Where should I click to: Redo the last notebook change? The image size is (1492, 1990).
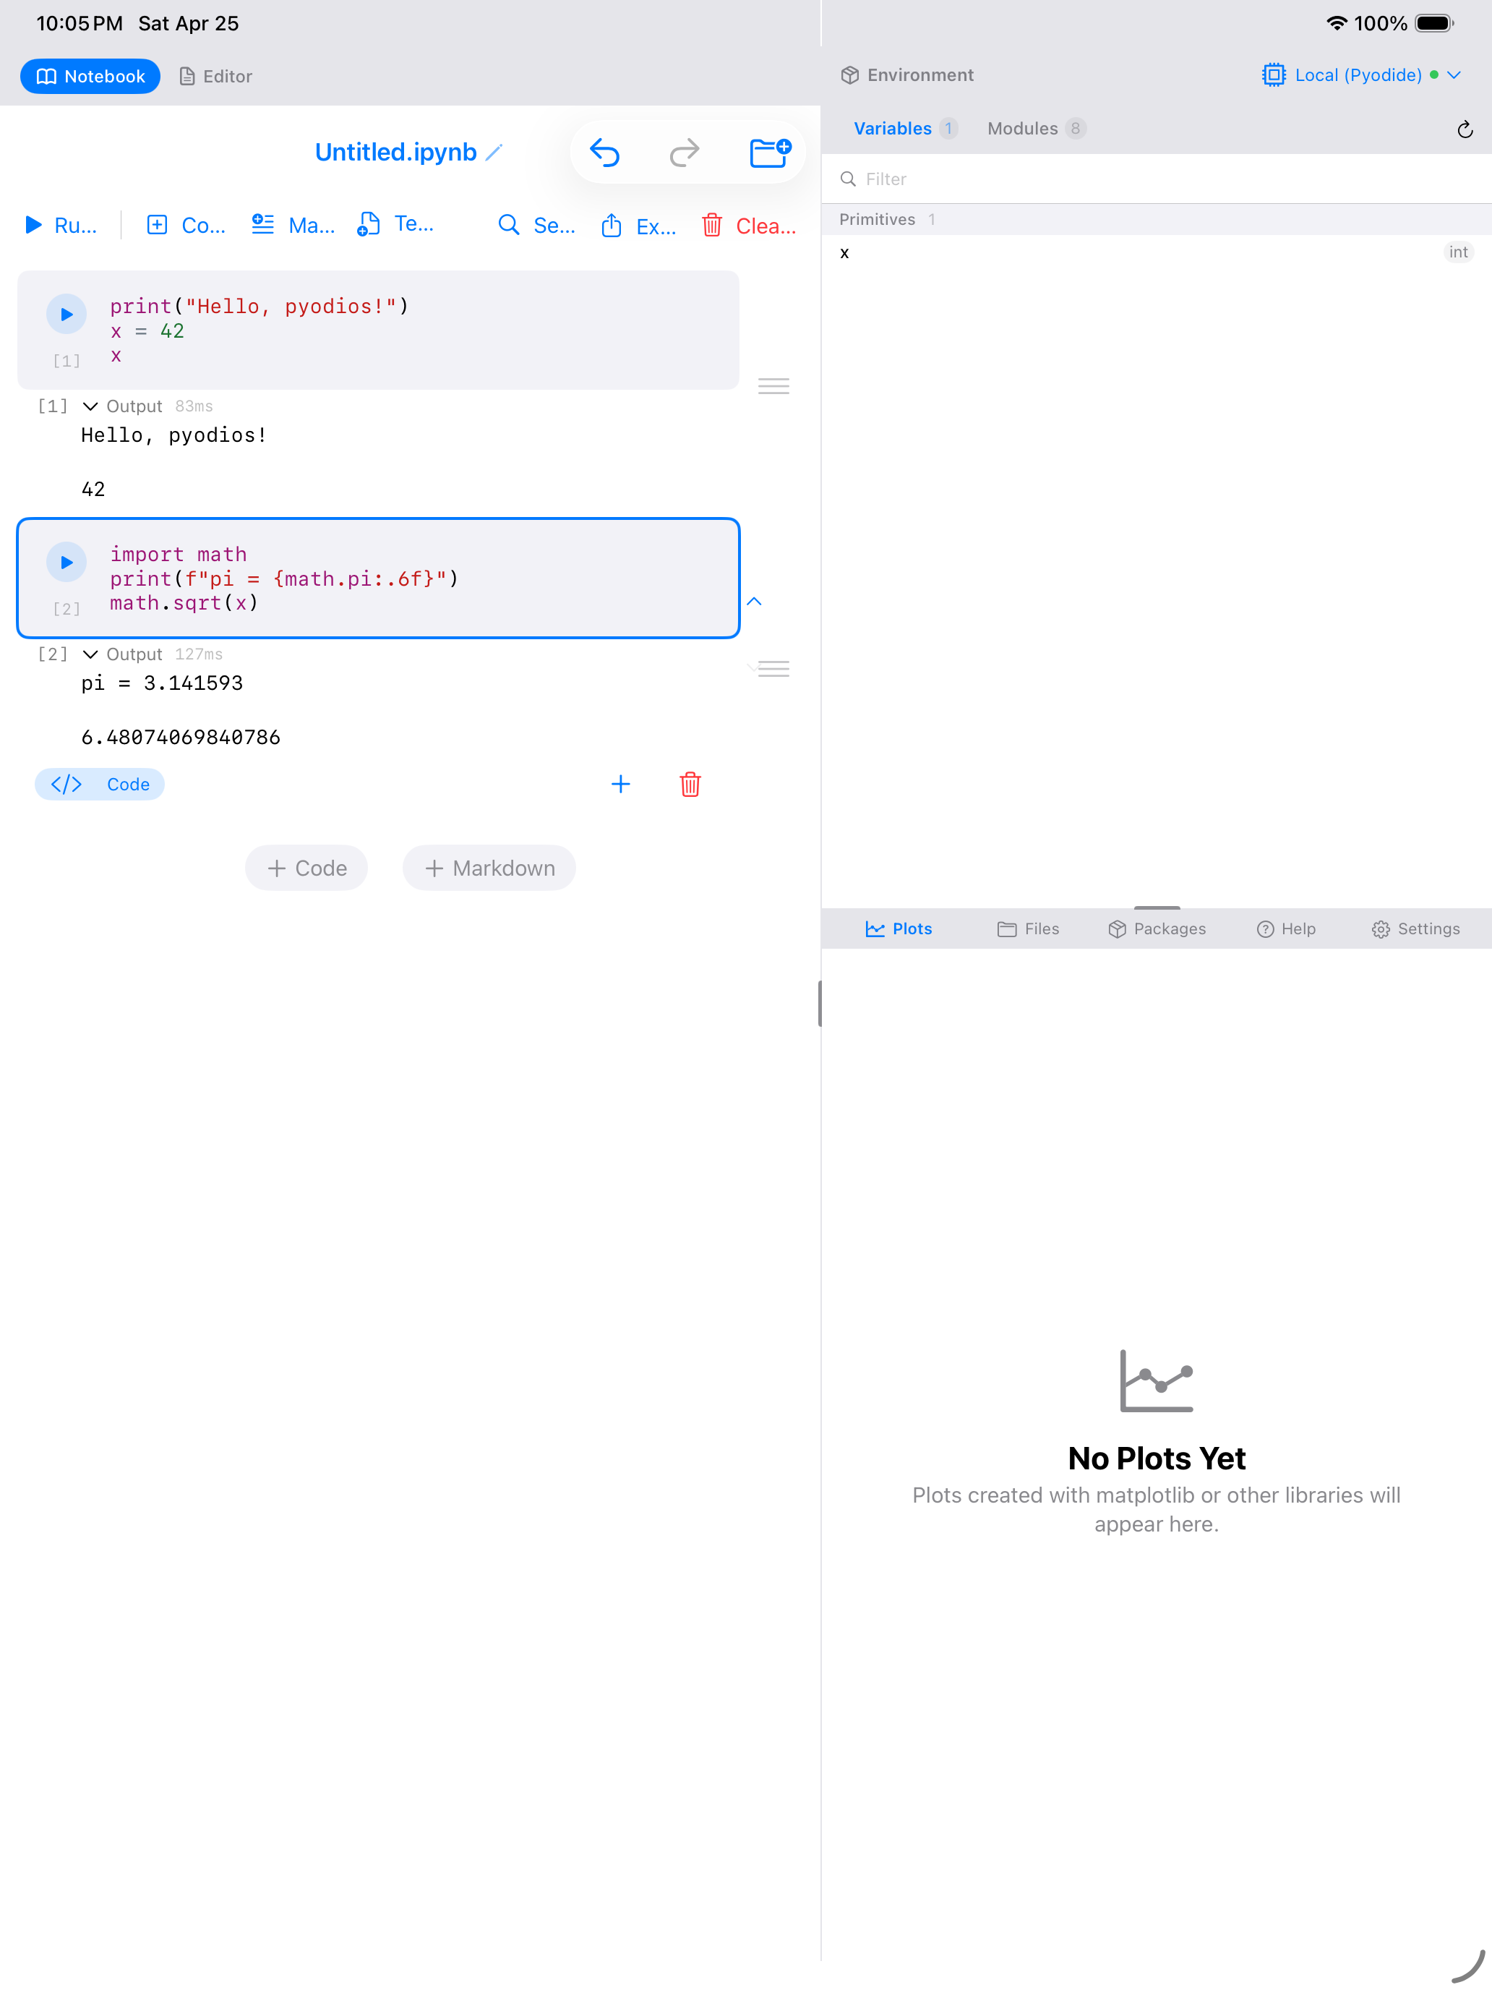(x=685, y=152)
